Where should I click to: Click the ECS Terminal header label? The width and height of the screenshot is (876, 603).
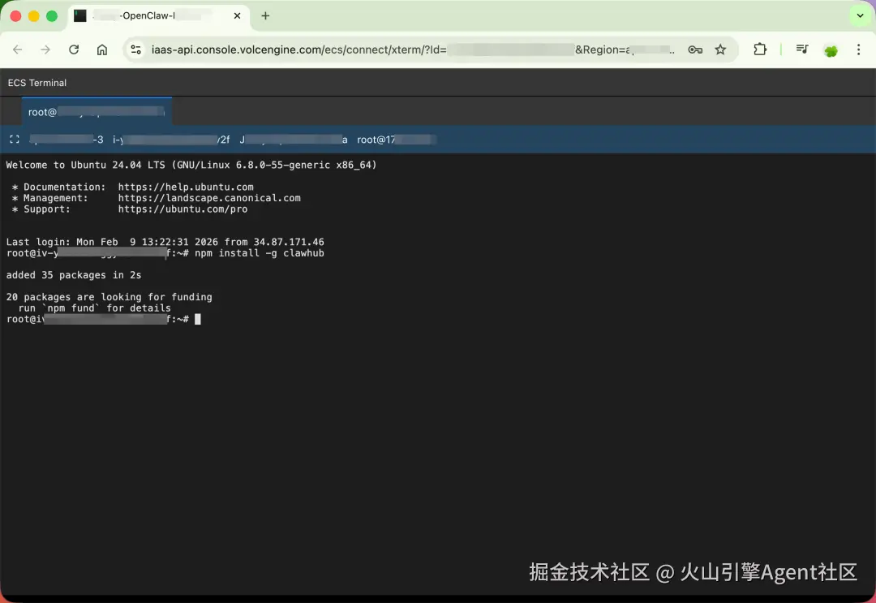[36, 83]
